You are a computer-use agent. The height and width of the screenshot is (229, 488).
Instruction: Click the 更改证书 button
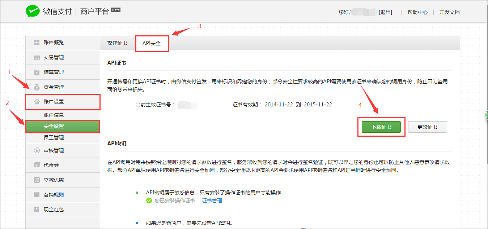coord(428,127)
